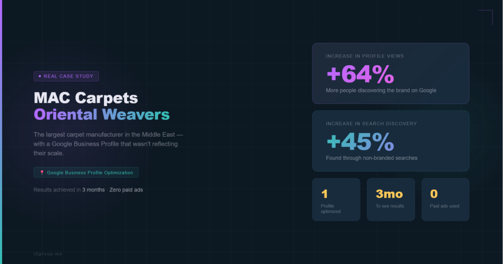The height and width of the screenshot is (264, 503).
Task: Click the purple dot in the case study badge
Action: pyautogui.click(x=40, y=76)
